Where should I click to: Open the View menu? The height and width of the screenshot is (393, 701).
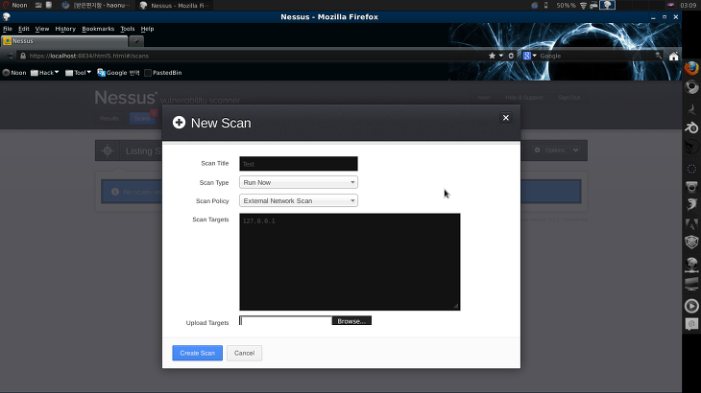coord(42,29)
